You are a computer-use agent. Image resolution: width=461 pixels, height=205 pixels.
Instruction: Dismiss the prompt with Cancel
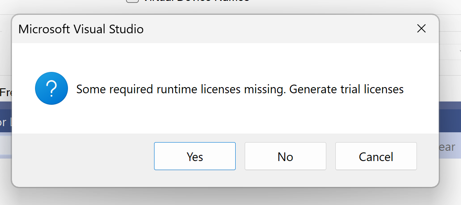[x=376, y=156]
